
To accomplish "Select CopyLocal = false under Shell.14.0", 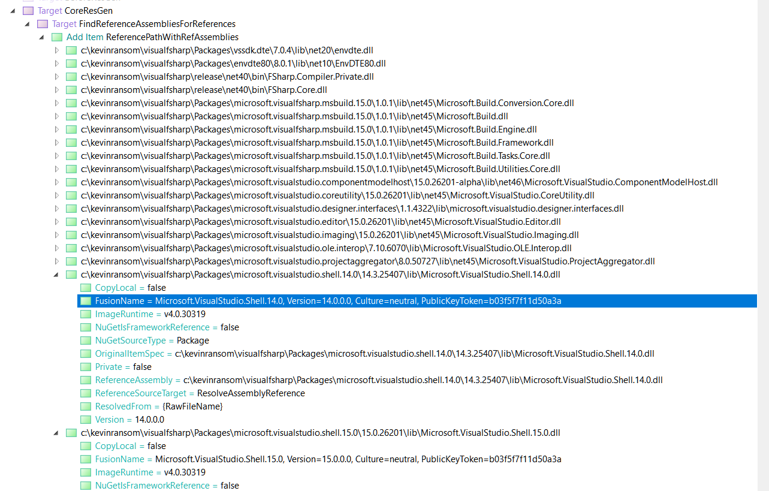I will click(131, 288).
